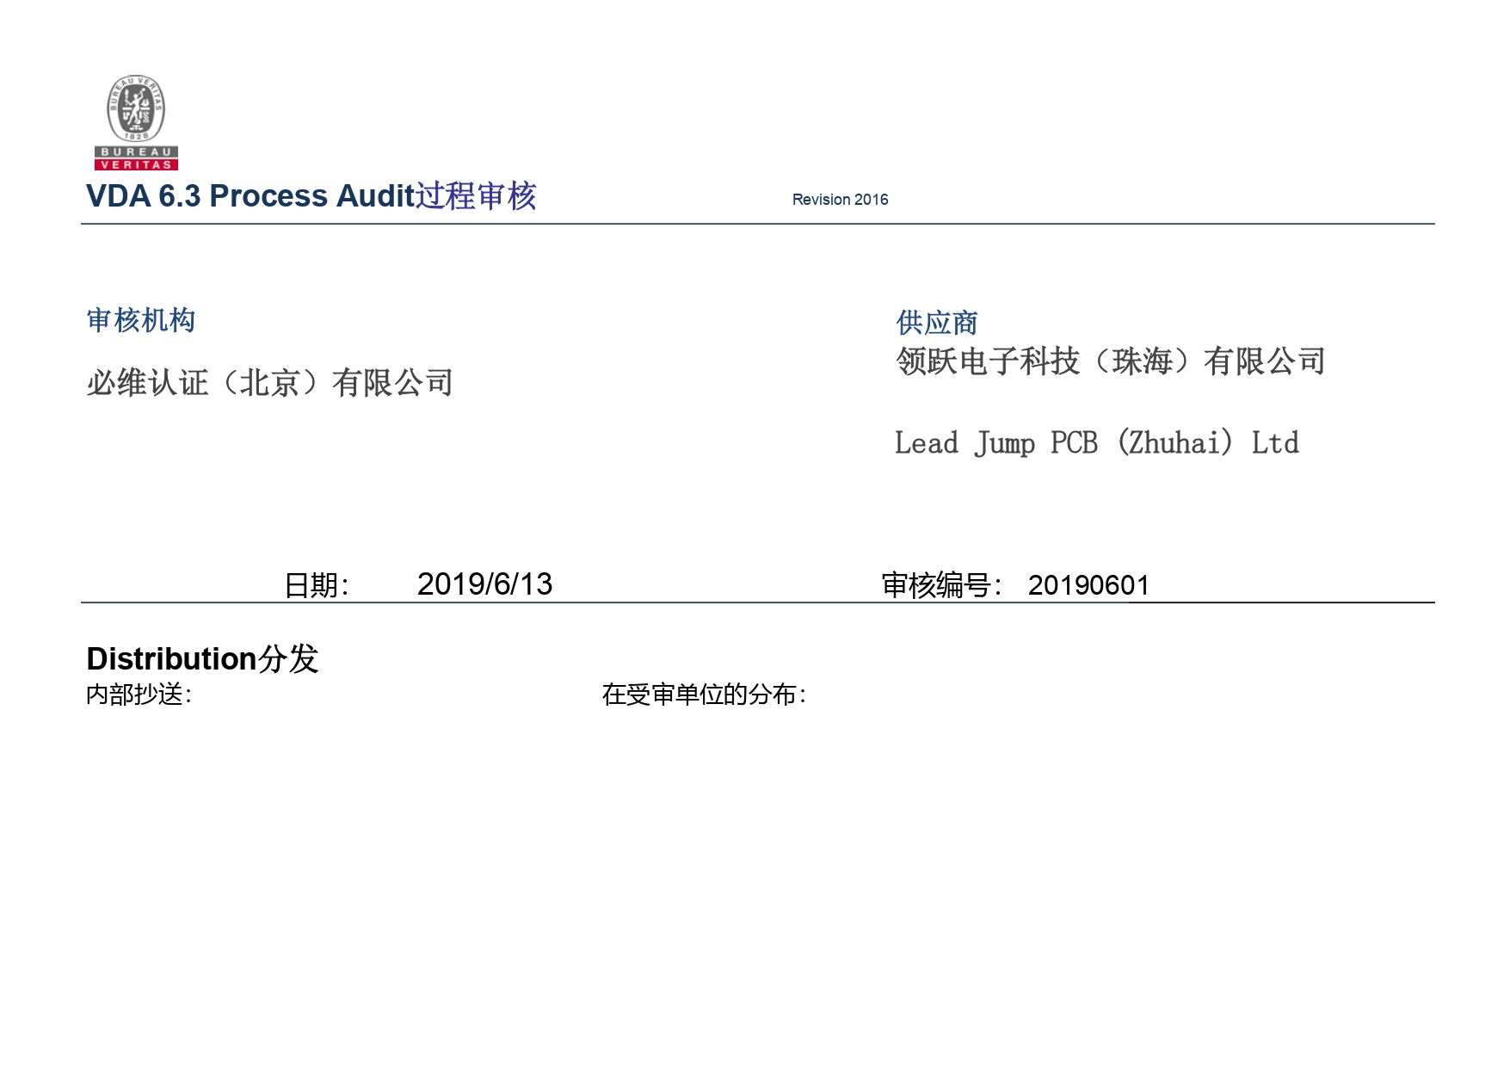Select the title 'VDA 6.3 Process Audit过程审核'
The width and height of the screenshot is (1510, 1068).
[x=311, y=196]
